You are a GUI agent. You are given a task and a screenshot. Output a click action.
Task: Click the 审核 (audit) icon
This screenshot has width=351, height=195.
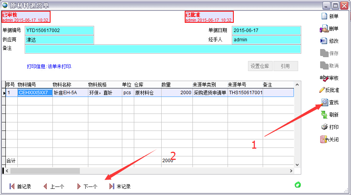[324, 78]
